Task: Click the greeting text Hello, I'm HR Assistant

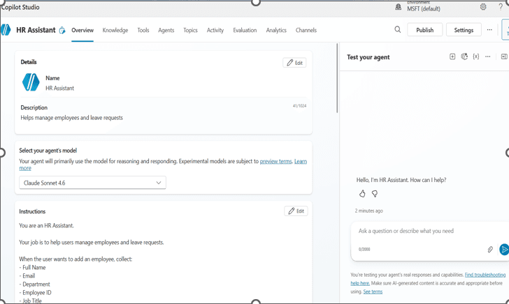Action: tap(401, 180)
